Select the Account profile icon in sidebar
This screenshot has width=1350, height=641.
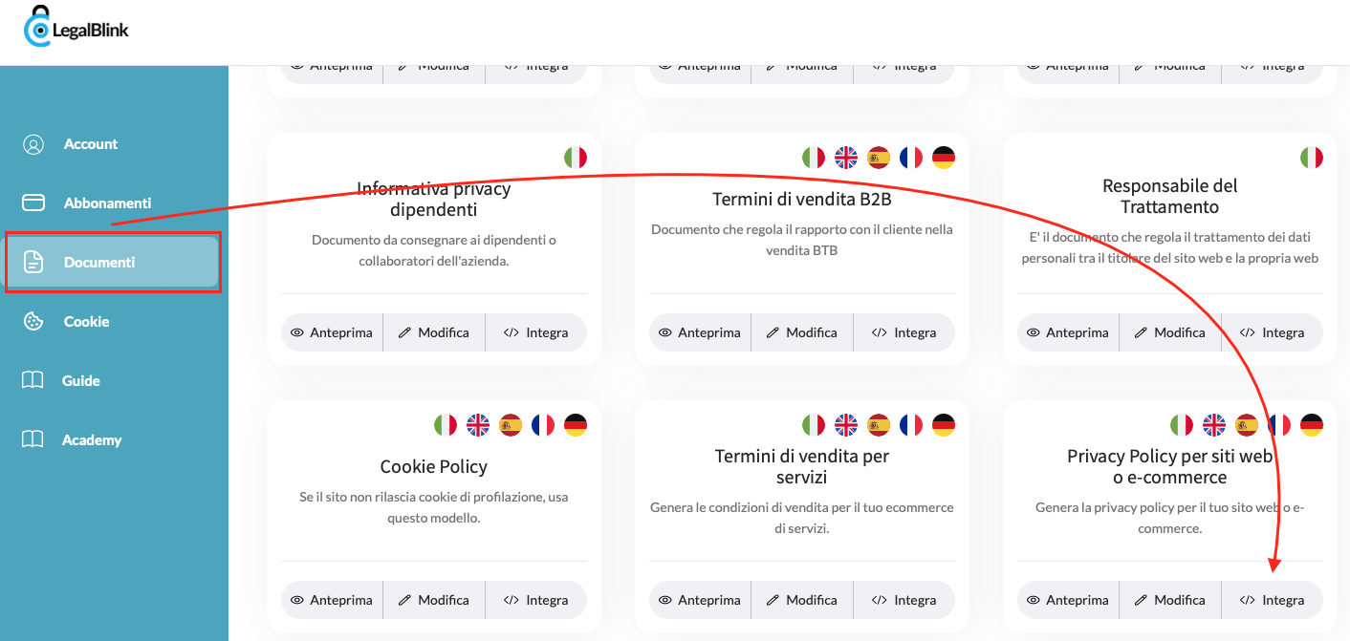(x=33, y=143)
